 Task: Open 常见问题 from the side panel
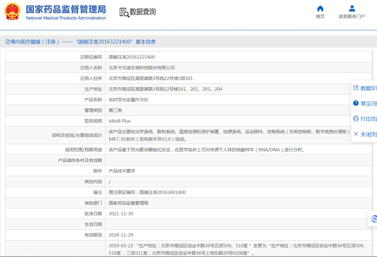point(368,104)
